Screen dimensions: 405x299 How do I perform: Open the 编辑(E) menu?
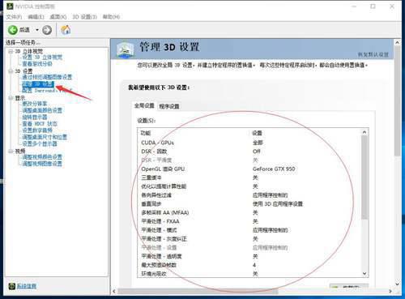coord(36,17)
